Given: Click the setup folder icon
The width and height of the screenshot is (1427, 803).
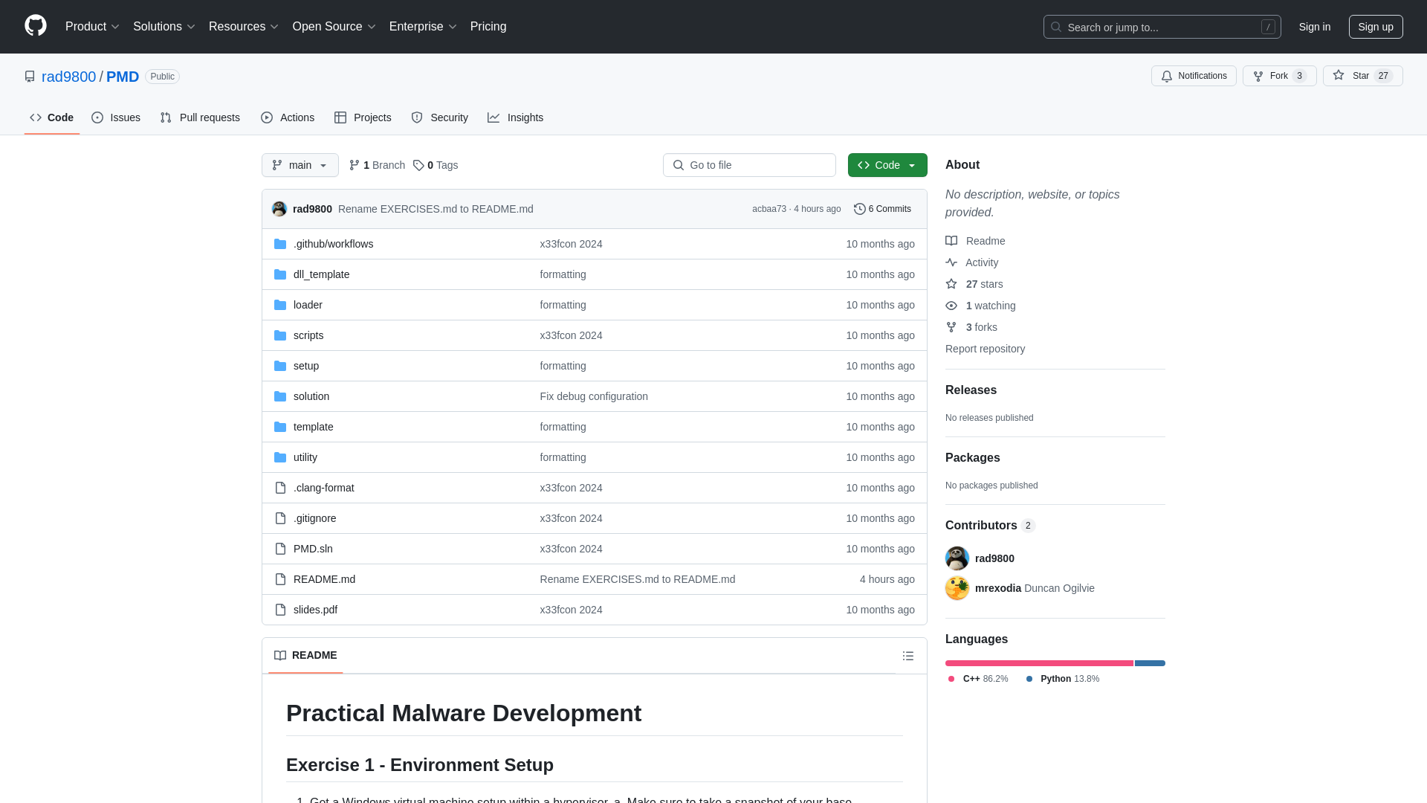Looking at the screenshot, I should point(280,366).
